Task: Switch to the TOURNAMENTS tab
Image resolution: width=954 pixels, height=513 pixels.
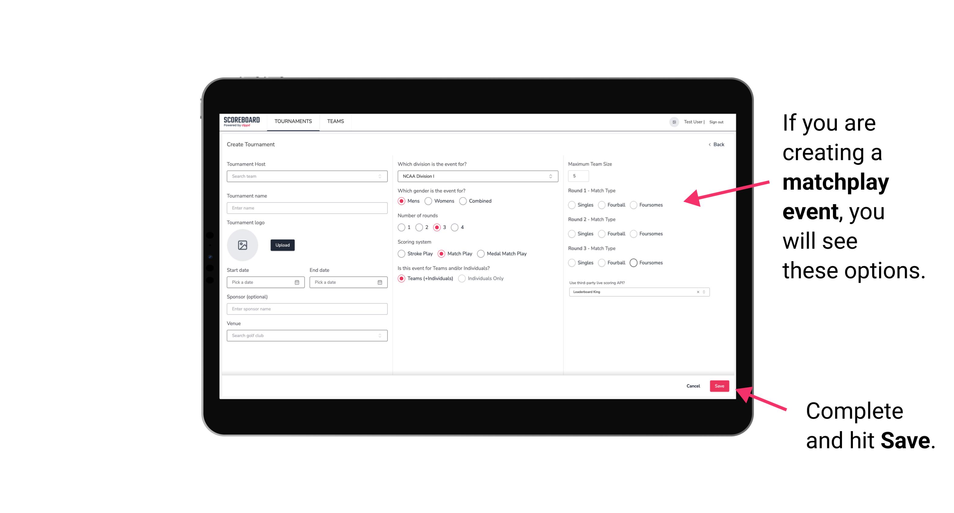Action: coord(293,121)
